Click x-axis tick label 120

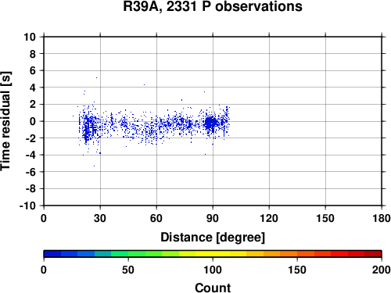(269, 218)
